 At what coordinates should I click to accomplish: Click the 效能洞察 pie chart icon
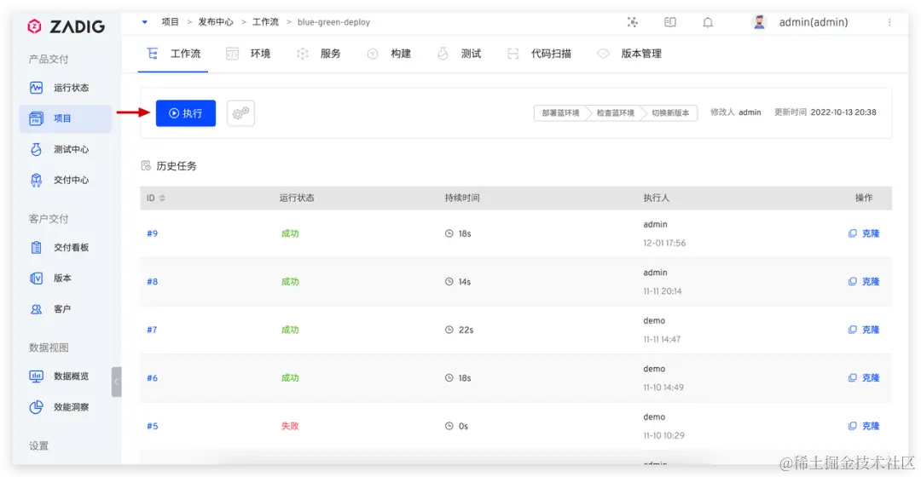point(37,406)
